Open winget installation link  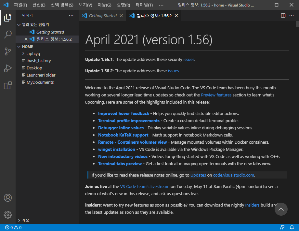pos(116,149)
